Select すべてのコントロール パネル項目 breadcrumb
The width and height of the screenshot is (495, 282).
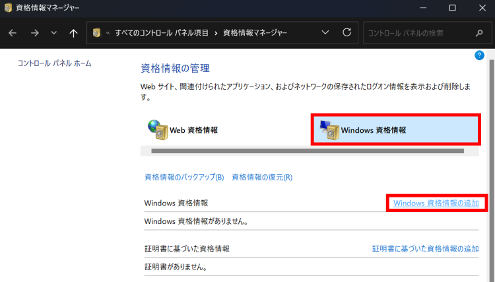point(162,33)
